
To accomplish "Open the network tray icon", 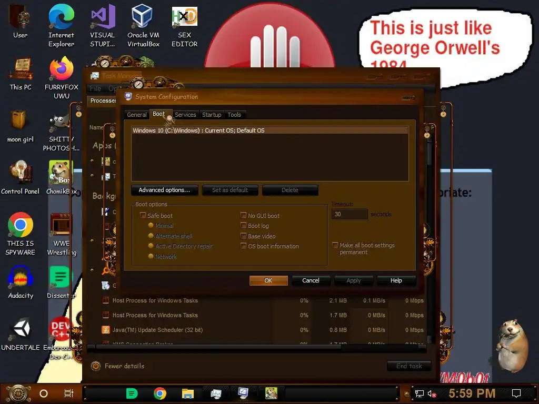I will 419,393.
